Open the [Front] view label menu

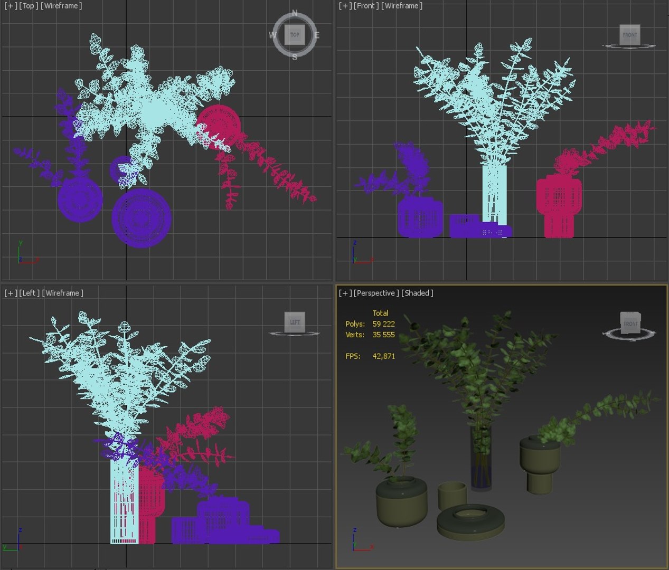click(366, 6)
